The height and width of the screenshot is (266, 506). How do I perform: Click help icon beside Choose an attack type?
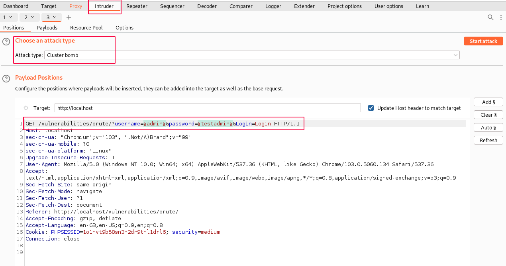(6, 42)
